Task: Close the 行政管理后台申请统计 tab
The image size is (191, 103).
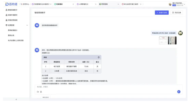Action: [51, 4]
